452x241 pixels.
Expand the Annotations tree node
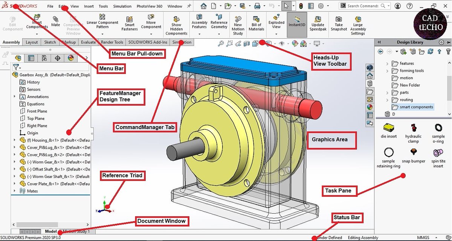point(15,96)
